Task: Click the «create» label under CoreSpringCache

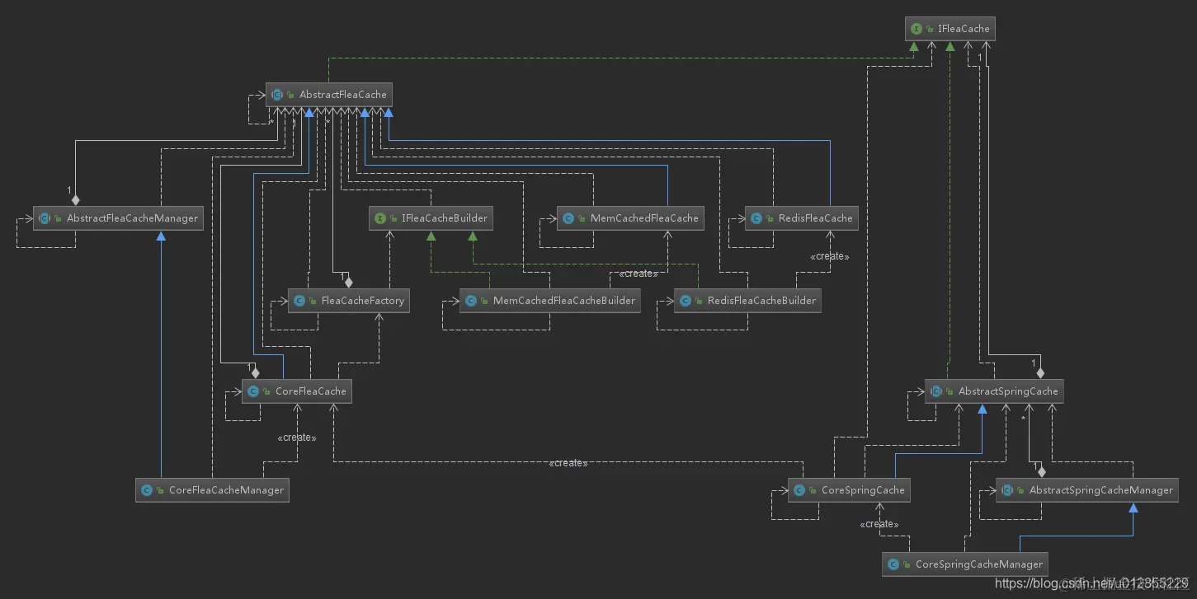Action: pyautogui.click(x=879, y=524)
